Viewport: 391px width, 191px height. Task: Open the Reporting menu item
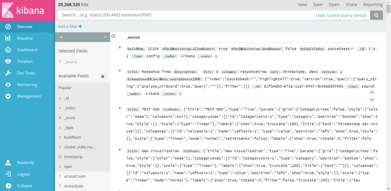coord(373,4)
